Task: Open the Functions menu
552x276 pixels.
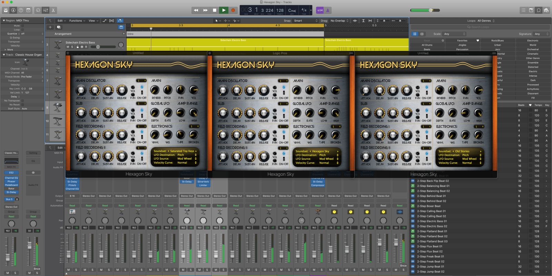Action: point(77,21)
